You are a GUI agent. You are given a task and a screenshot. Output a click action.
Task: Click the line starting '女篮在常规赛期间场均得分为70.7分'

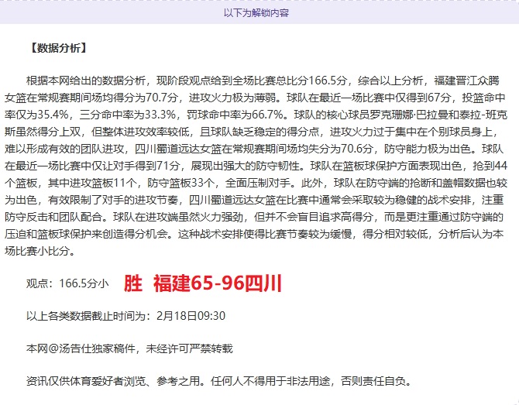255,98
